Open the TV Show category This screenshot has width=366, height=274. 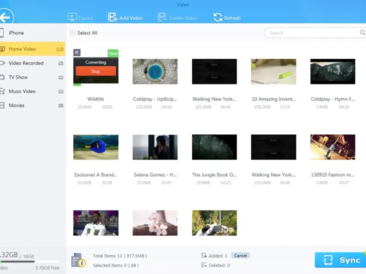tap(32, 77)
